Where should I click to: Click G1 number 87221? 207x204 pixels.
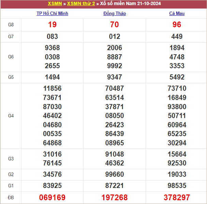pos(115,186)
